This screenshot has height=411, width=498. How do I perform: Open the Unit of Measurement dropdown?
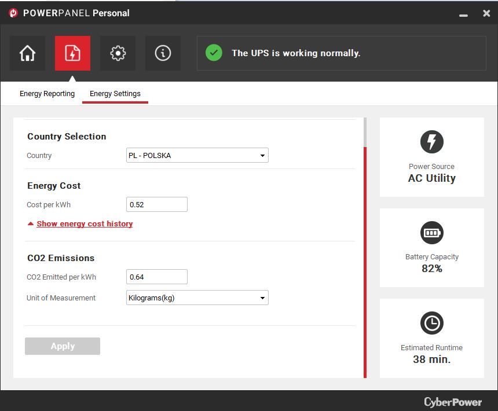[x=197, y=298]
